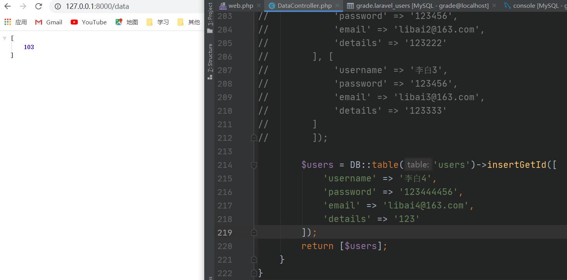Open the Gmail bookmark
Image resolution: width=567 pixels, height=280 pixels.
pos(49,22)
